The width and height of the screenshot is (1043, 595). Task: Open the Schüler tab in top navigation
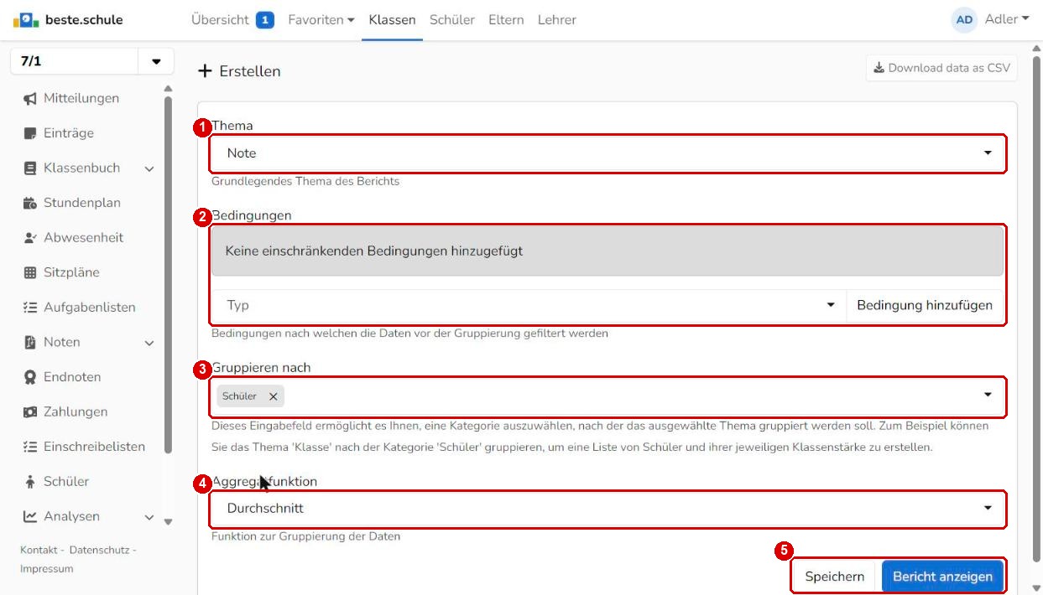tap(452, 19)
